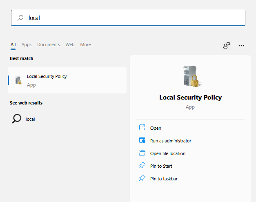Viewport: 256px width, 202px height.
Task: Click the Open file location folder icon
Action: coord(142,153)
